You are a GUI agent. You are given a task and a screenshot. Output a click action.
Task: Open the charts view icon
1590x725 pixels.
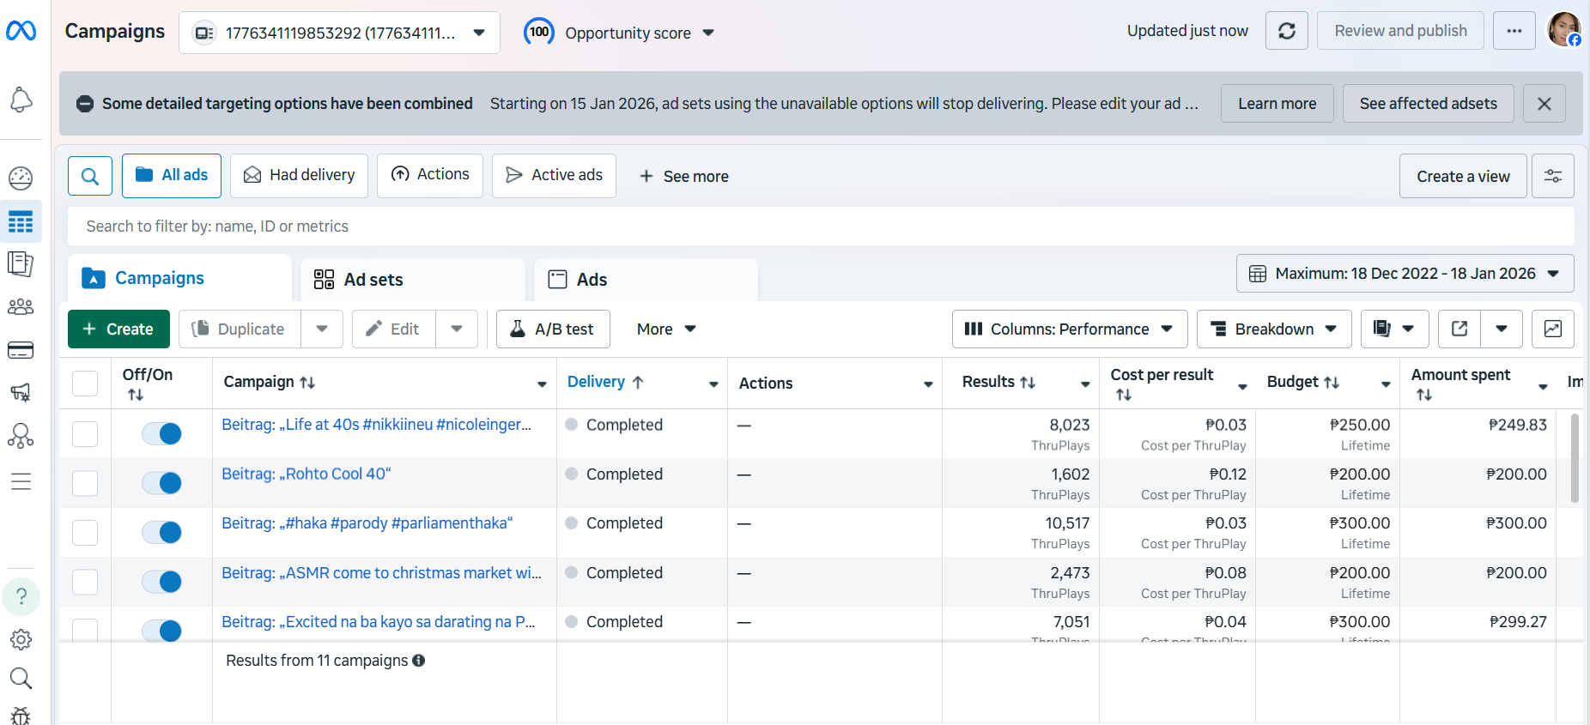pos(1552,329)
